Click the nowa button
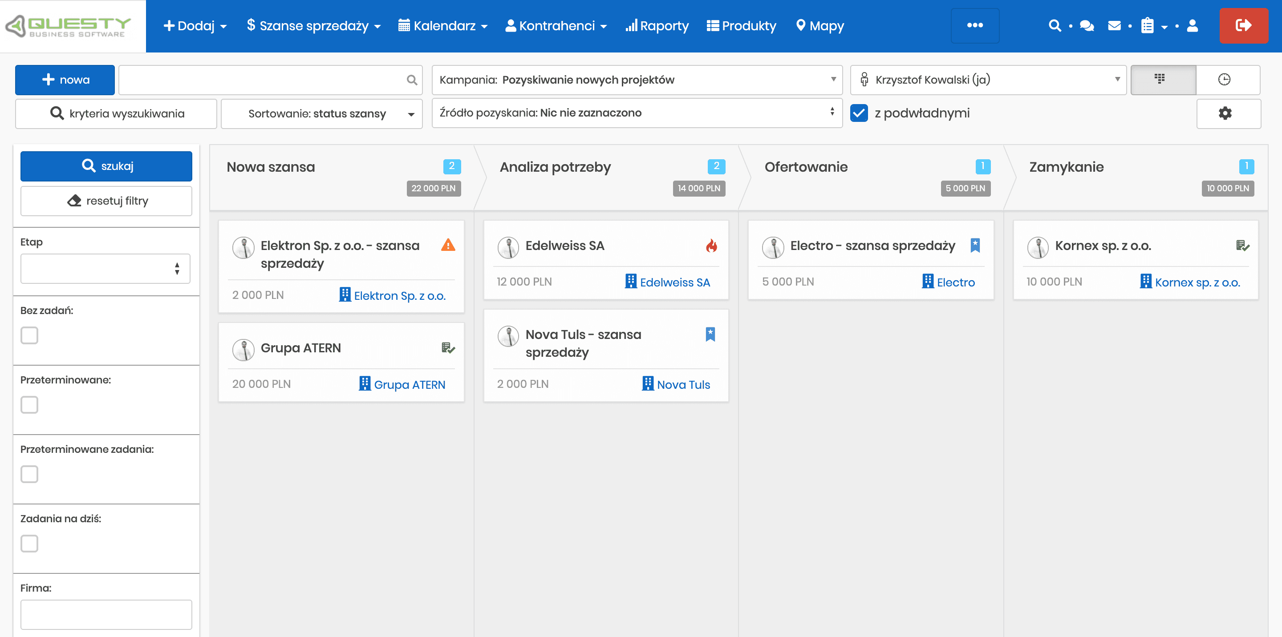This screenshot has width=1282, height=637. (65, 80)
